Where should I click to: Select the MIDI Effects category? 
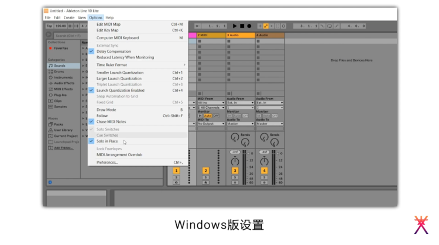click(63, 89)
